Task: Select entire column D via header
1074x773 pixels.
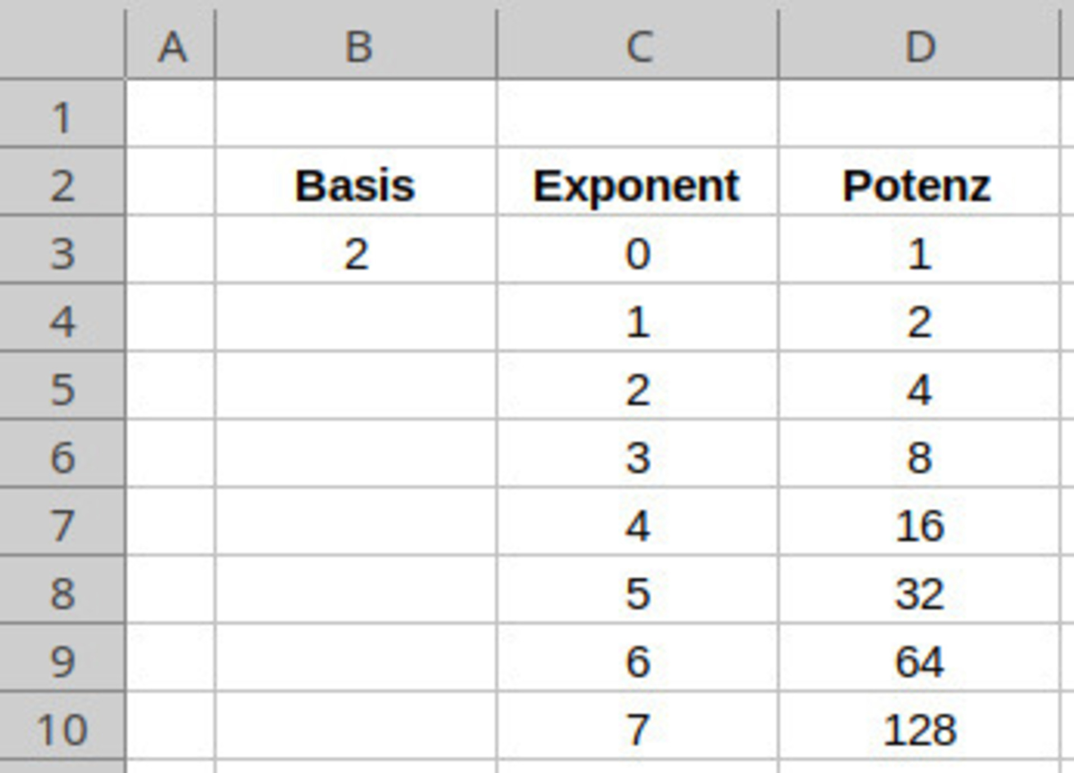Action: [919, 46]
